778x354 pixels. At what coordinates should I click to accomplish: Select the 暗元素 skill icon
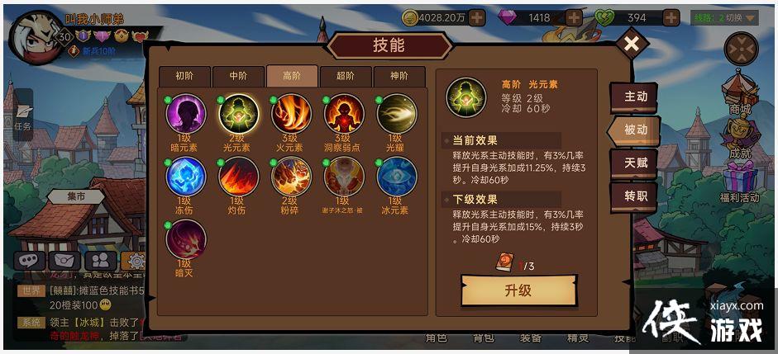coord(186,113)
